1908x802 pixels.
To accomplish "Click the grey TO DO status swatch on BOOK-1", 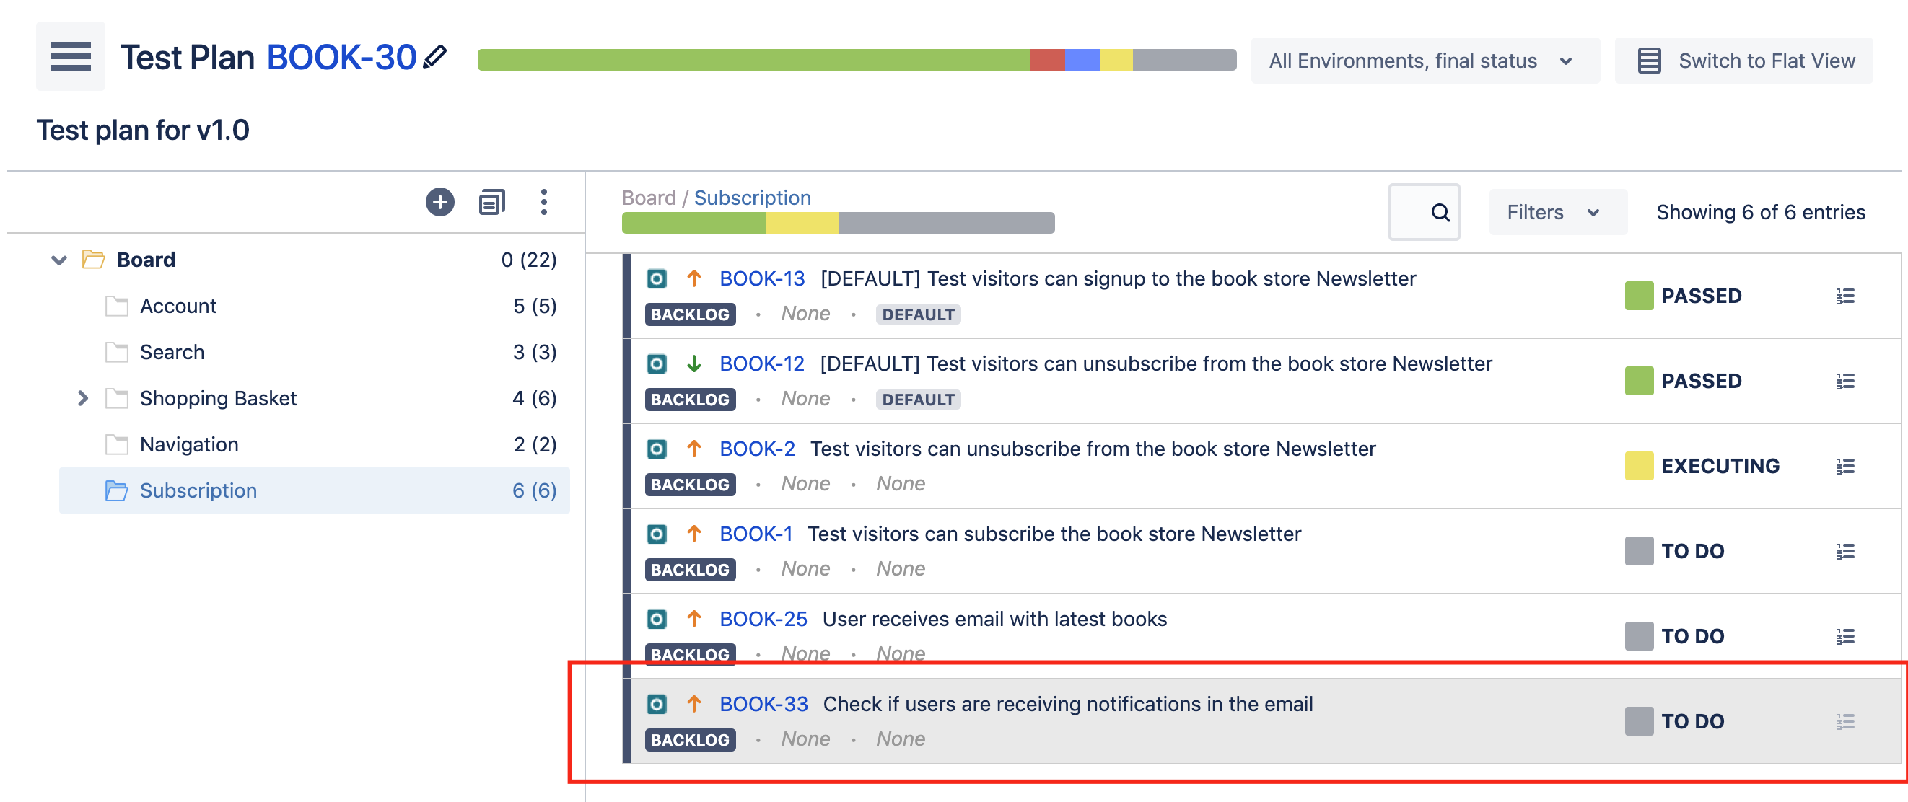I will [x=1638, y=552].
